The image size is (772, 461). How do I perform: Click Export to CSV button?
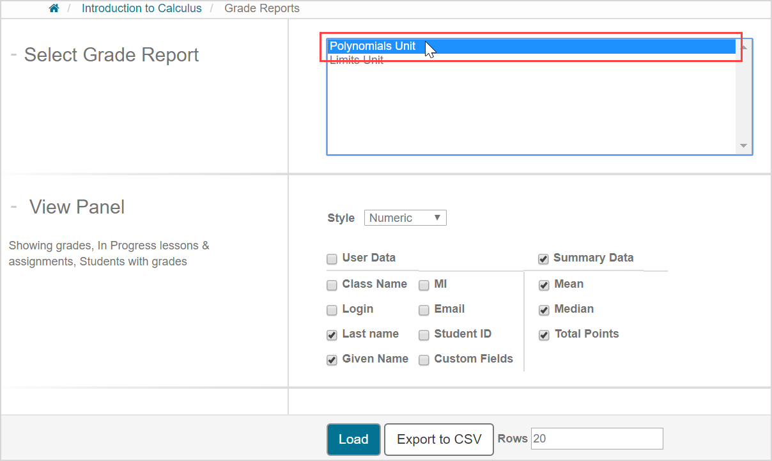pos(439,439)
